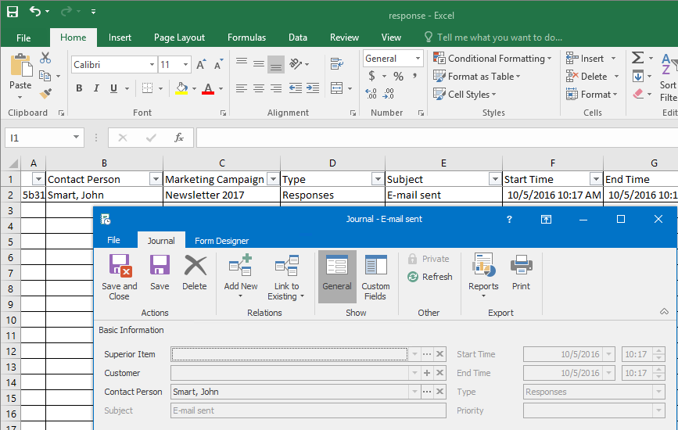Increase indent in Alignment group

click(x=313, y=88)
